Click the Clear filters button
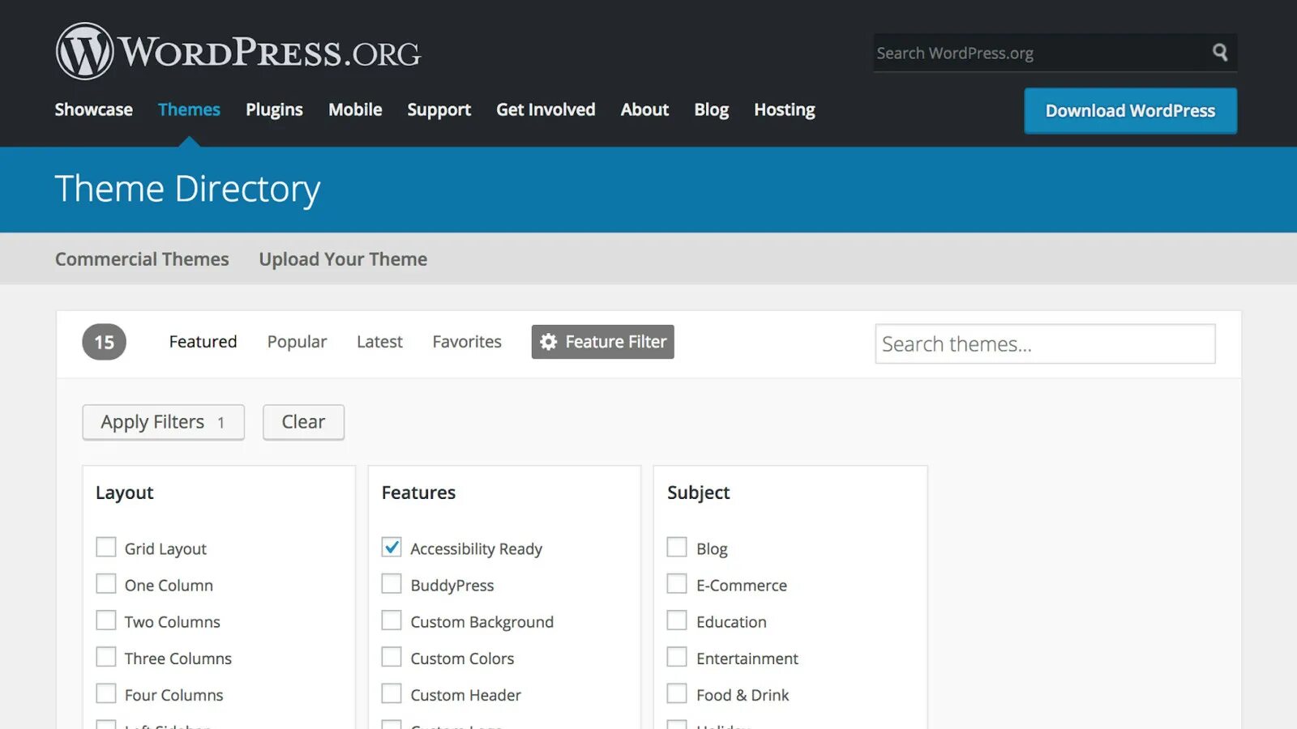The width and height of the screenshot is (1297, 729). (303, 422)
